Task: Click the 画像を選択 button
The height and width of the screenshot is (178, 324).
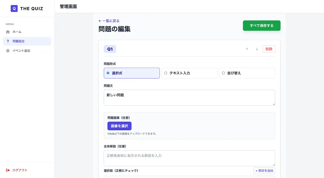Action: [119, 126]
